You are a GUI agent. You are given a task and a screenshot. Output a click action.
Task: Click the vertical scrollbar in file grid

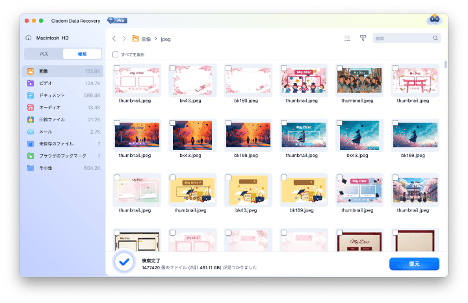(445, 65)
